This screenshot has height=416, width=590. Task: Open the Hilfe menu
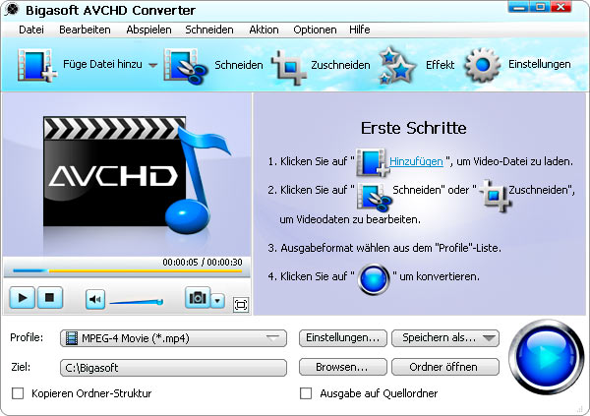[359, 30]
